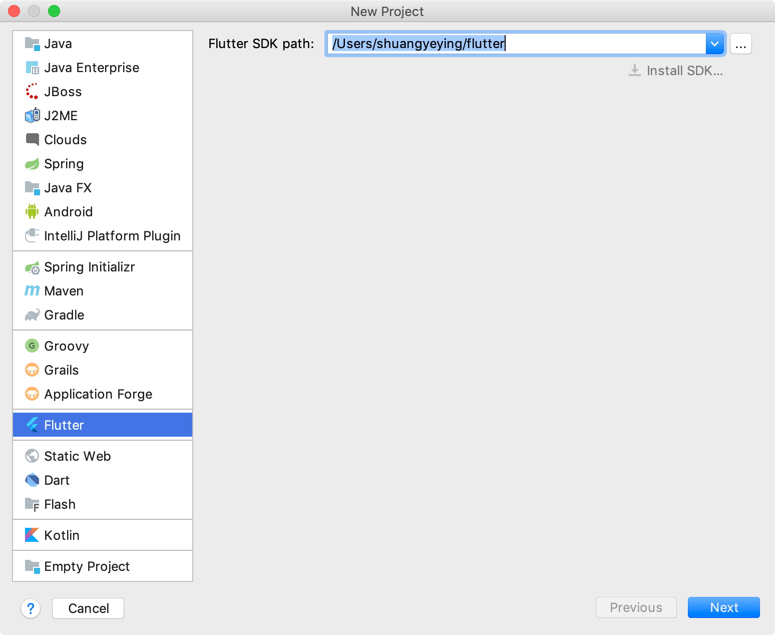This screenshot has width=775, height=635.
Task: Pick the Application Forge icon
Action: [32, 394]
